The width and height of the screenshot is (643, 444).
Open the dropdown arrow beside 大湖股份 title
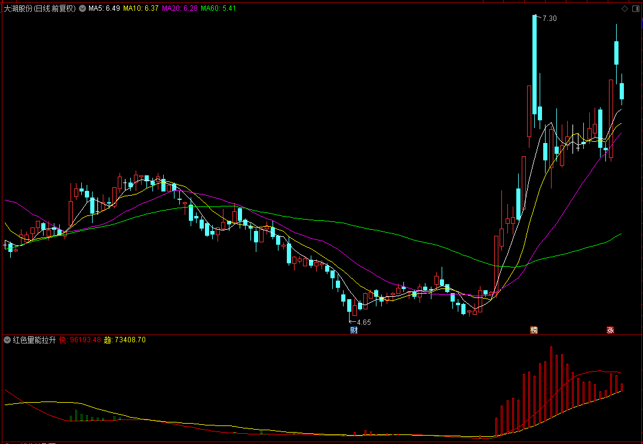pos(82,8)
